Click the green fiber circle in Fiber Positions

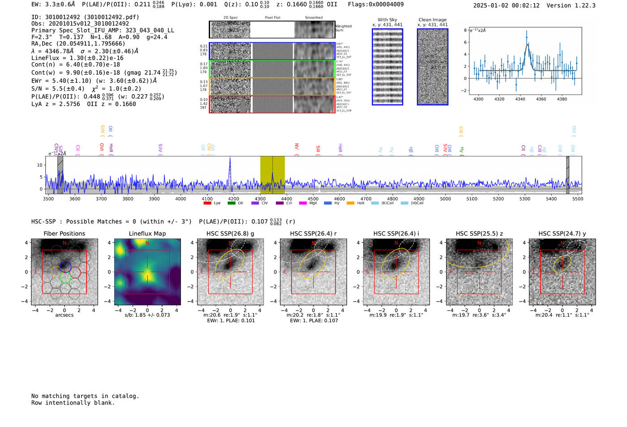(x=65, y=277)
